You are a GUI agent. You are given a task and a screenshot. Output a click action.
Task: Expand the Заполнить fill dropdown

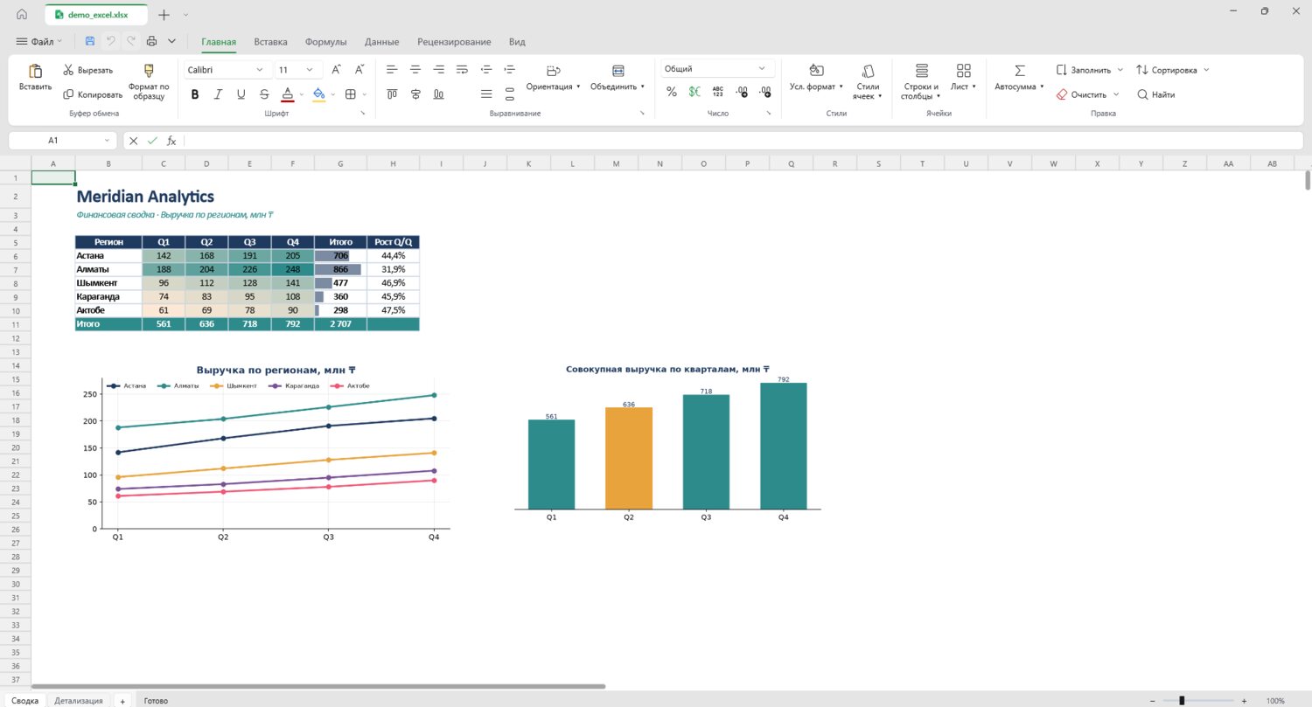click(x=1119, y=70)
